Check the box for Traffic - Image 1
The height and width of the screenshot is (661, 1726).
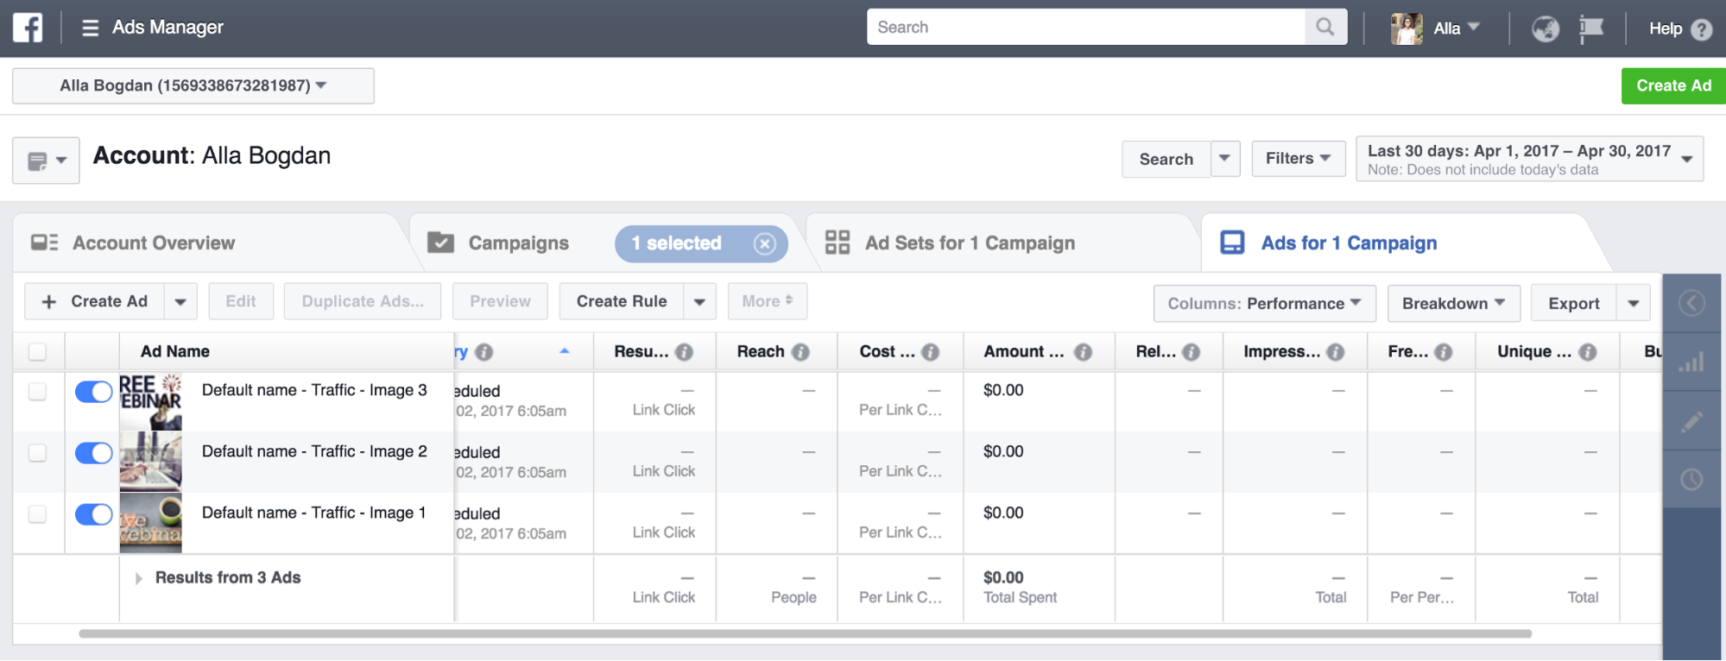point(37,513)
